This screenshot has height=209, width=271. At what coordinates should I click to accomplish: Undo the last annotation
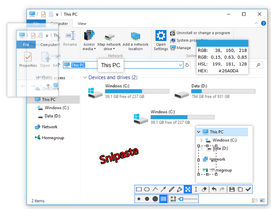[x=214, y=189]
